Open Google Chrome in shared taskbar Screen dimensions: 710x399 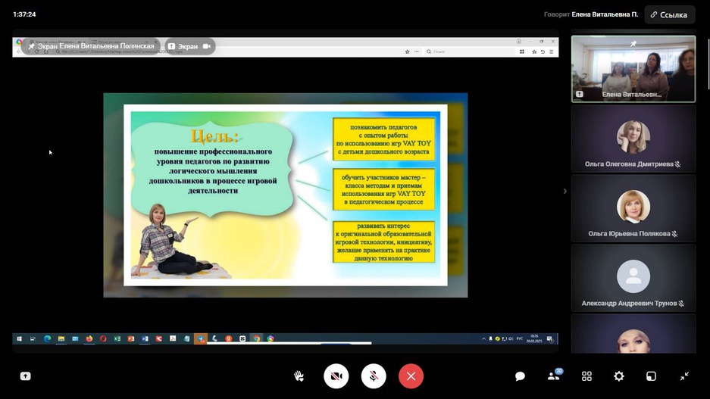coord(257,338)
